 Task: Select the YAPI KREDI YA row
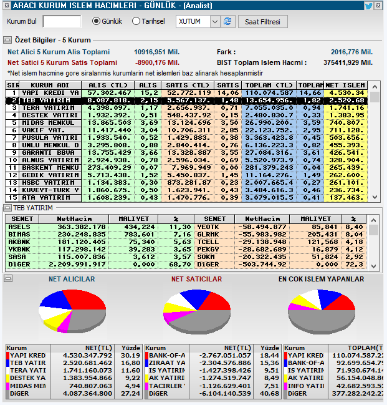186,93
